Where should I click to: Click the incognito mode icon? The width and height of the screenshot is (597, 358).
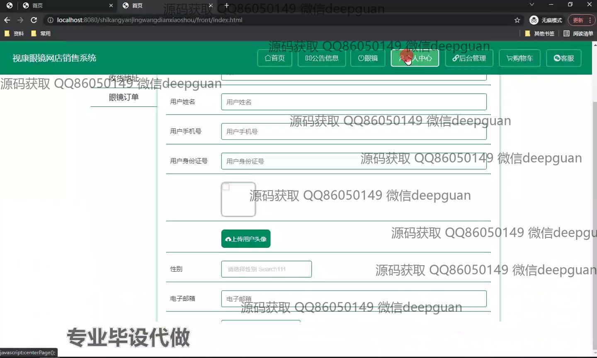tap(534, 20)
